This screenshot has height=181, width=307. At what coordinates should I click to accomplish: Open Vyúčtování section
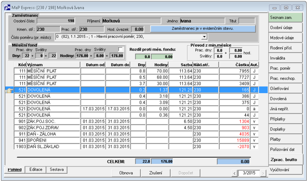pyautogui.click(x=286, y=170)
